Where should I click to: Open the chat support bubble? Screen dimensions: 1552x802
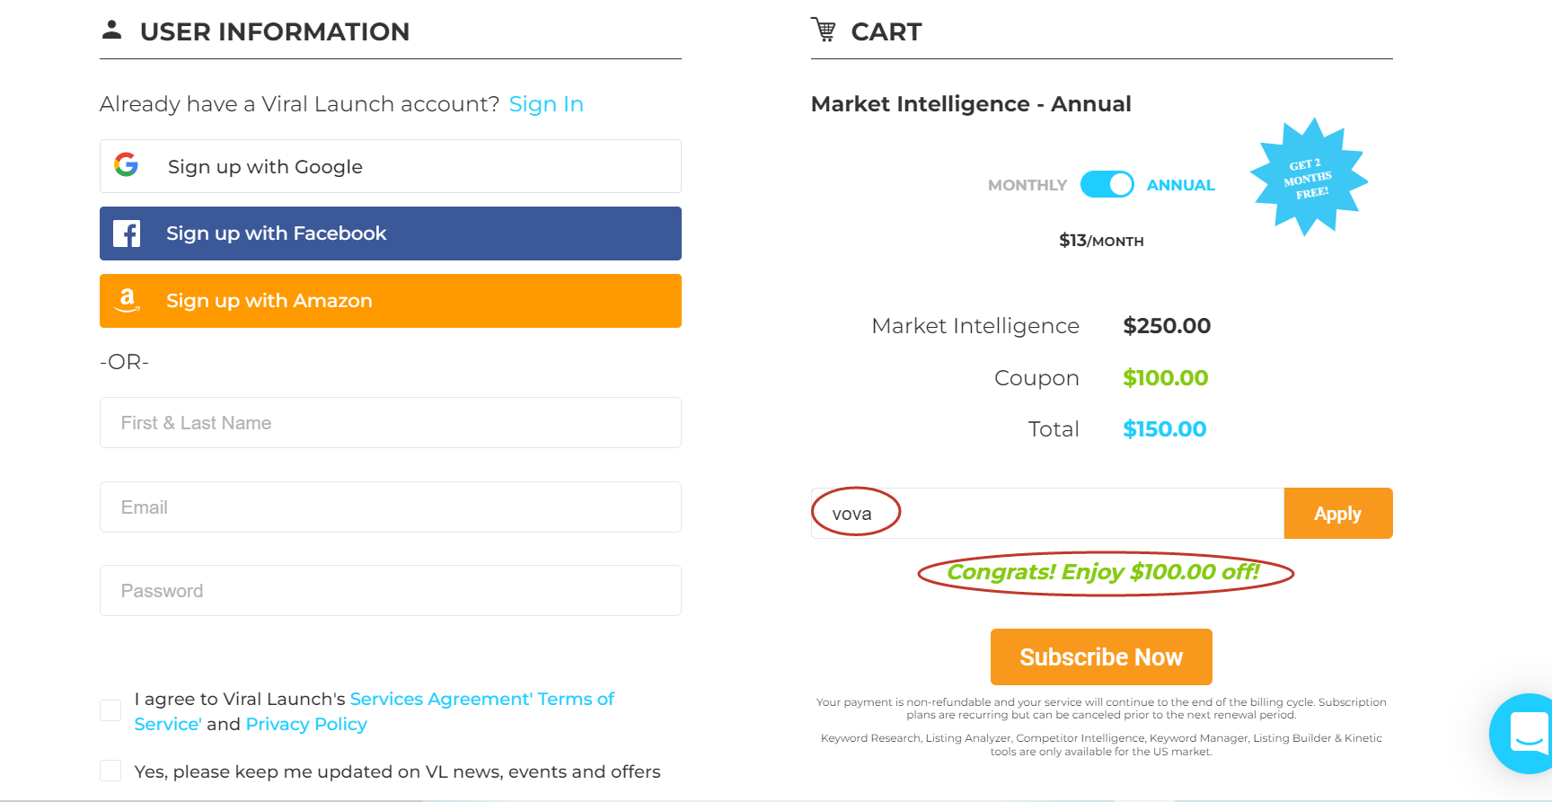(x=1524, y=733)
